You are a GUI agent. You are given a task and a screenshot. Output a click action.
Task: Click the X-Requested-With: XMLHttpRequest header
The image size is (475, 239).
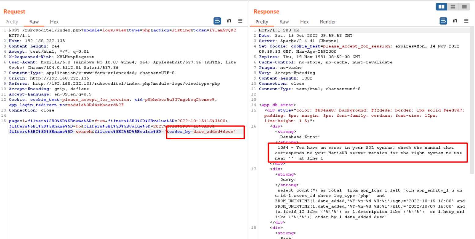(x=51, y=57)
